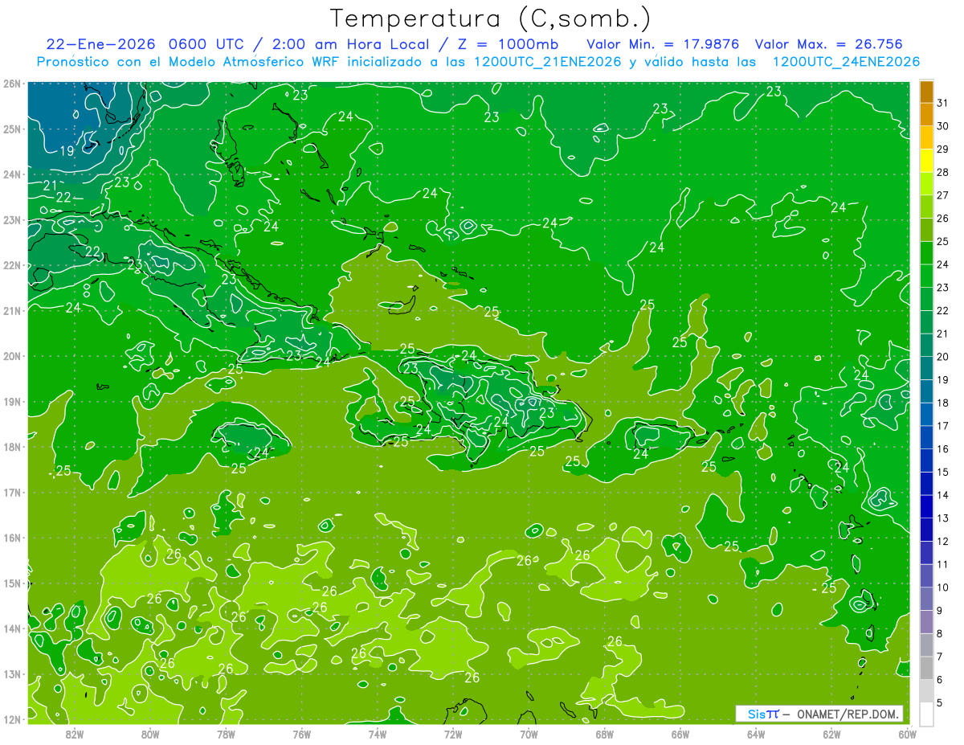Click the longitude axis label '80W'
This screenshot has height=745, width=964.
click(150, 734)
